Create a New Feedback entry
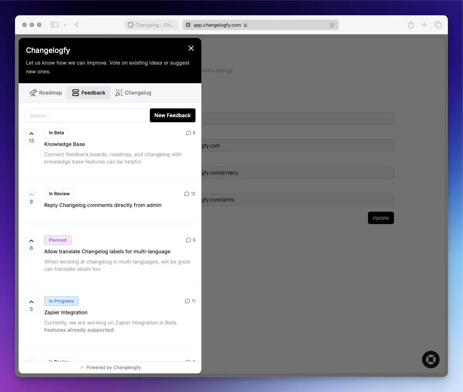The width and height of the screenshot is (463, 392). point(172,115)
